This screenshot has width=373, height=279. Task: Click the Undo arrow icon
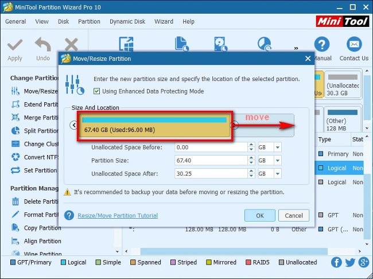point(43,45)
